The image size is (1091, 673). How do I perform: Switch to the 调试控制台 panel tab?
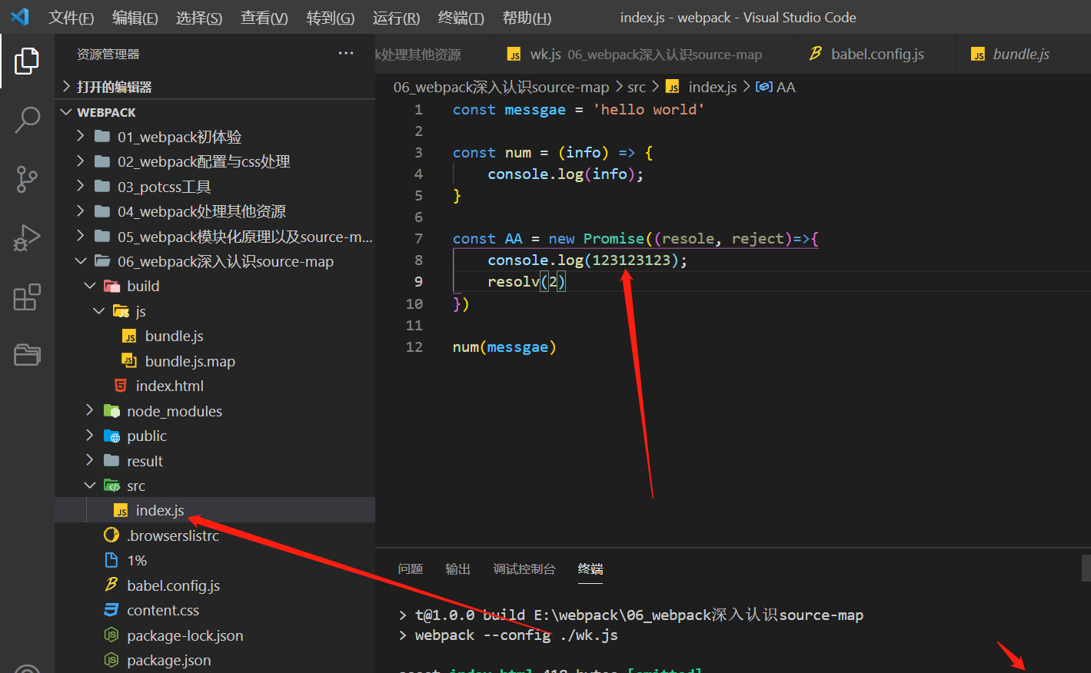click(x=524, y=569)
